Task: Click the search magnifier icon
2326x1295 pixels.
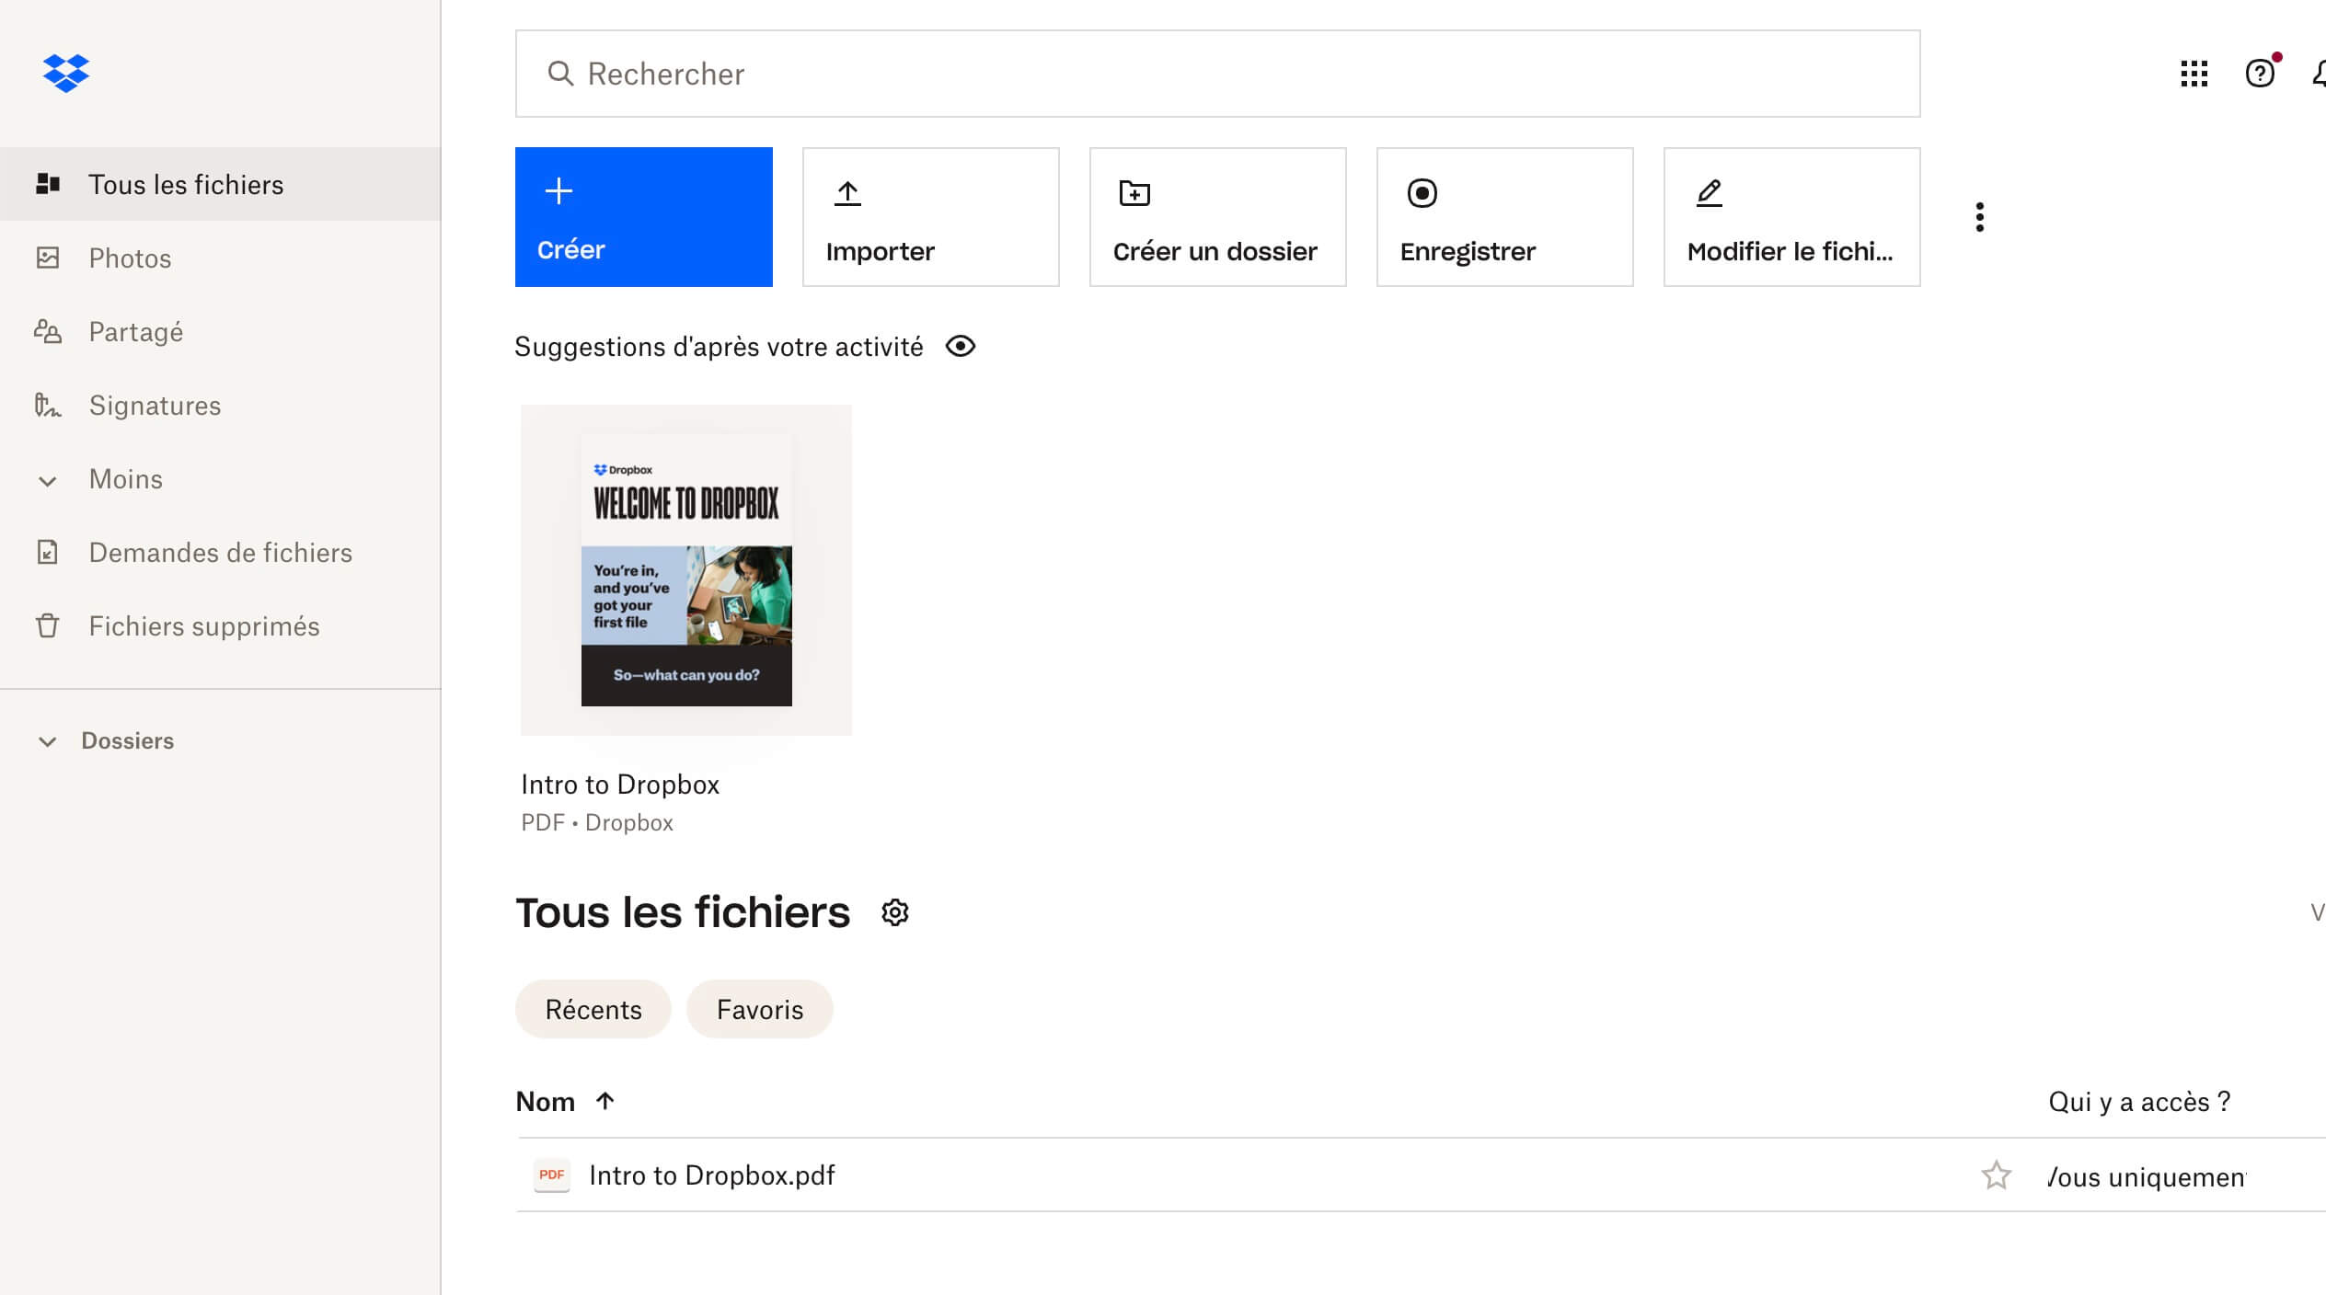Action: [560, 74]
